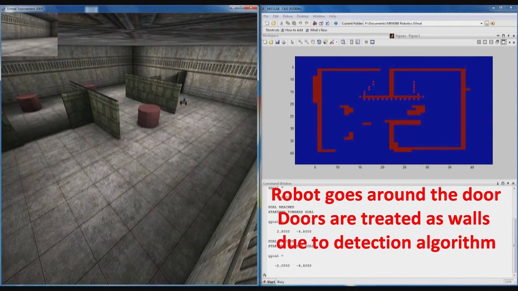Screen dimensions: 518x291
Task: Click the MATLAB Start button
Action: click(269, 282)
